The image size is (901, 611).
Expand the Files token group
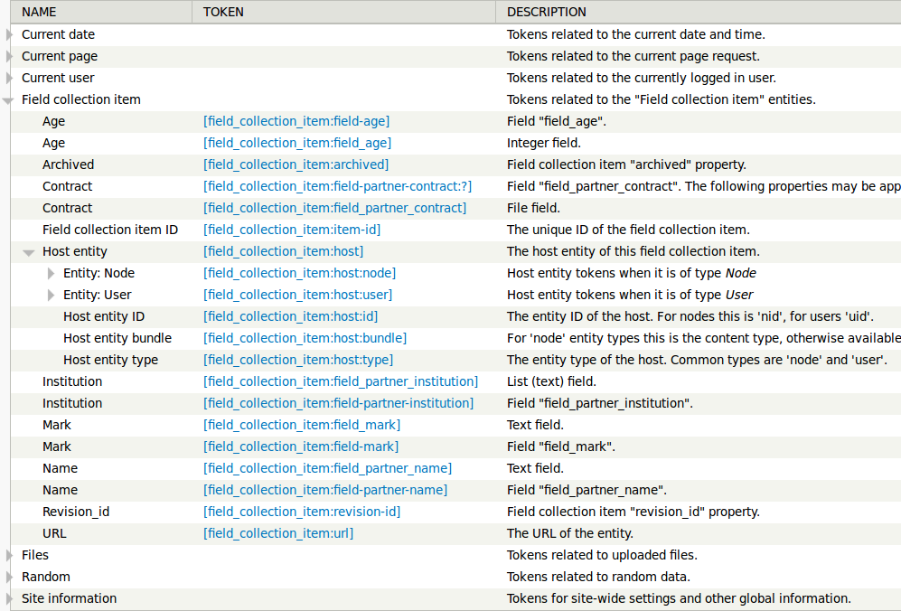tap(9, 555)
